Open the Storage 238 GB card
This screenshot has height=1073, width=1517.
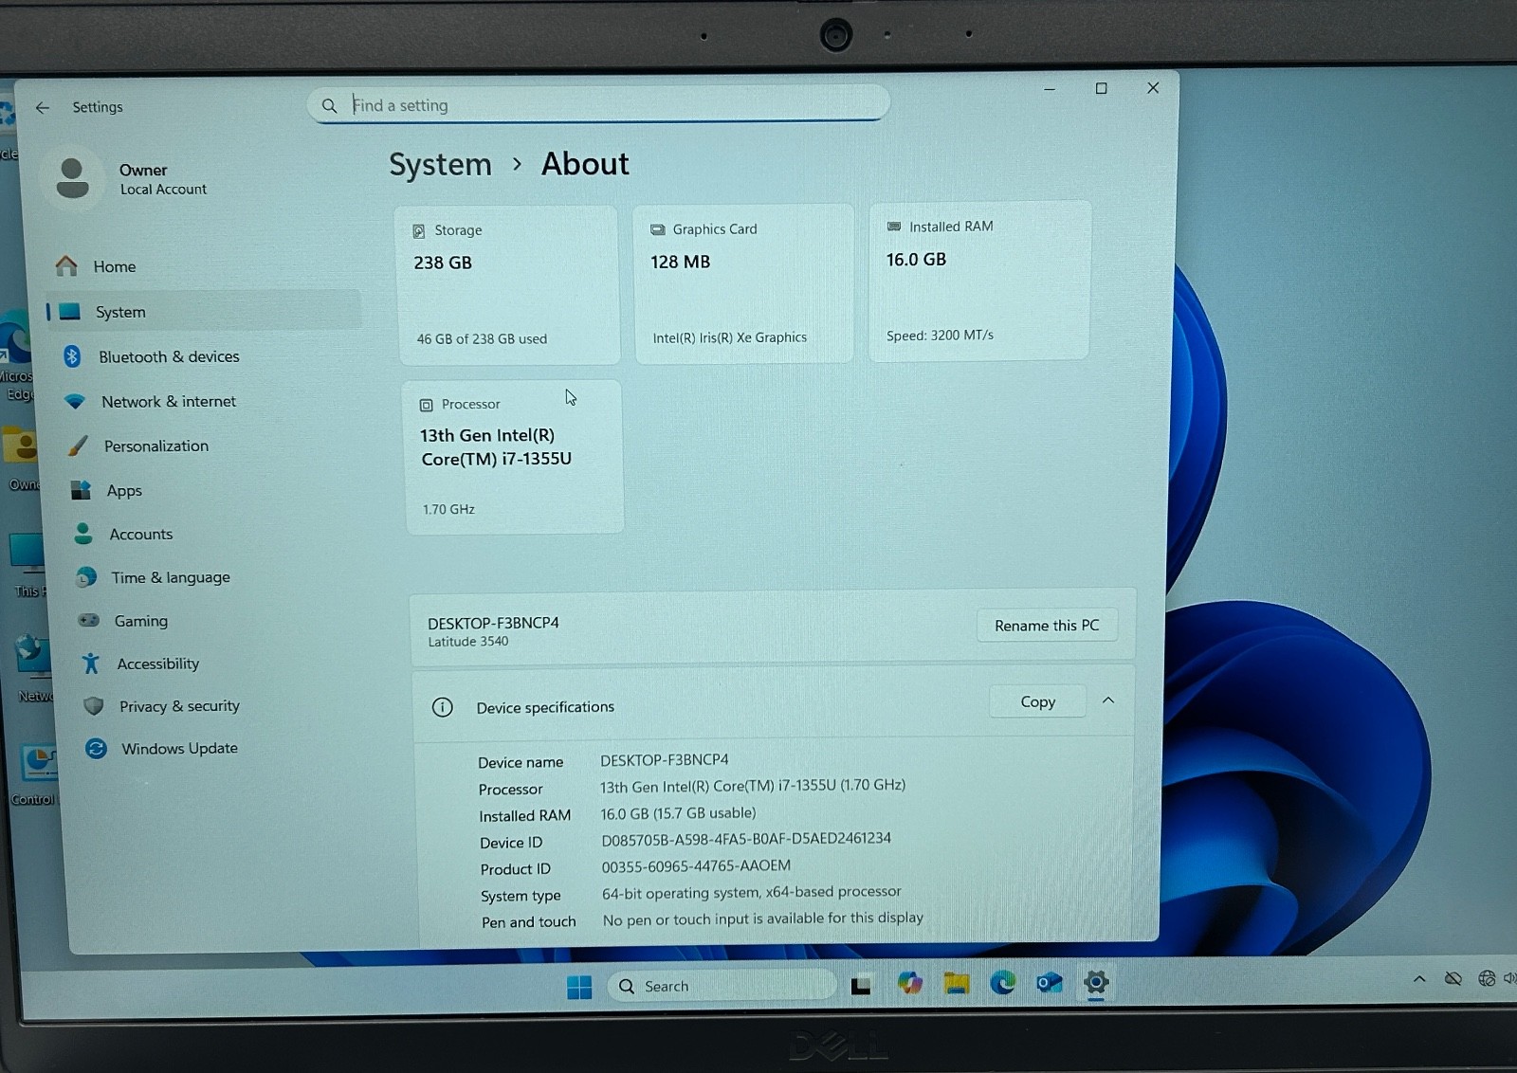509,284
